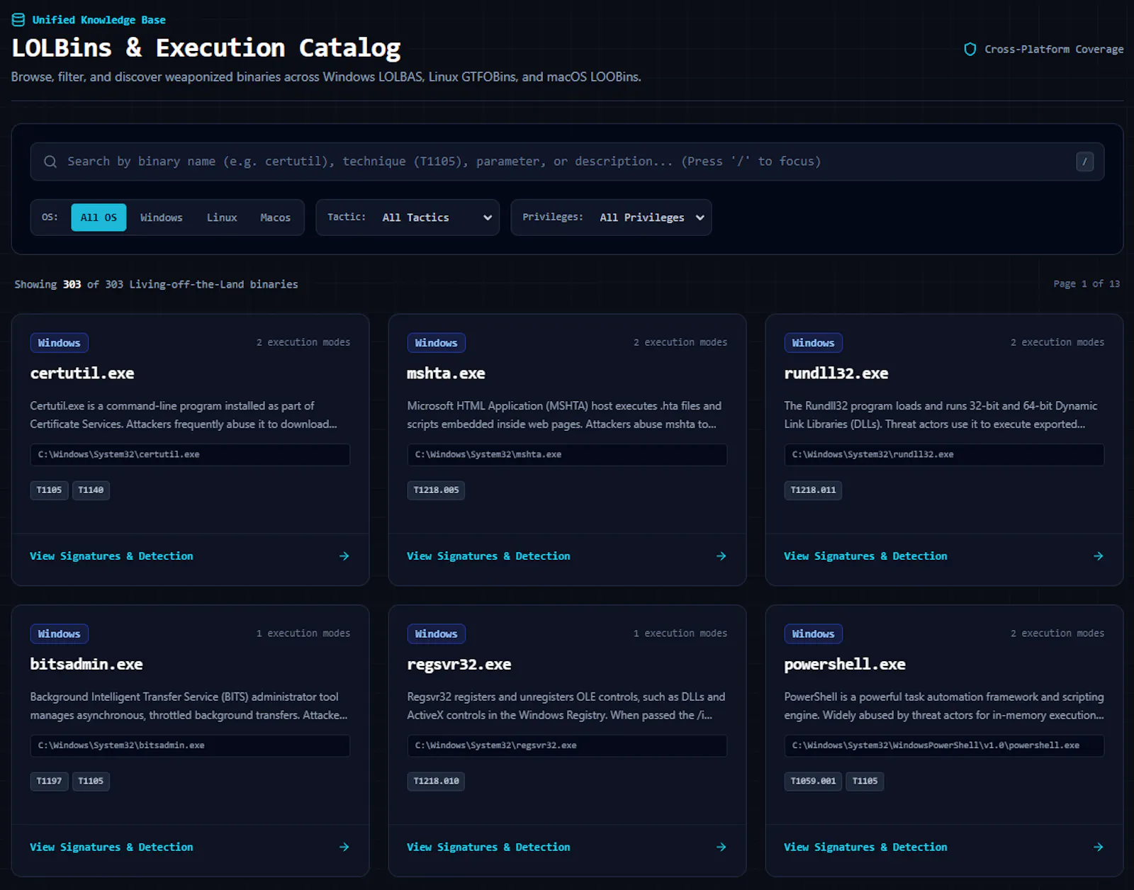Click the T1218.011 technique tag

(x=813, y=490)
